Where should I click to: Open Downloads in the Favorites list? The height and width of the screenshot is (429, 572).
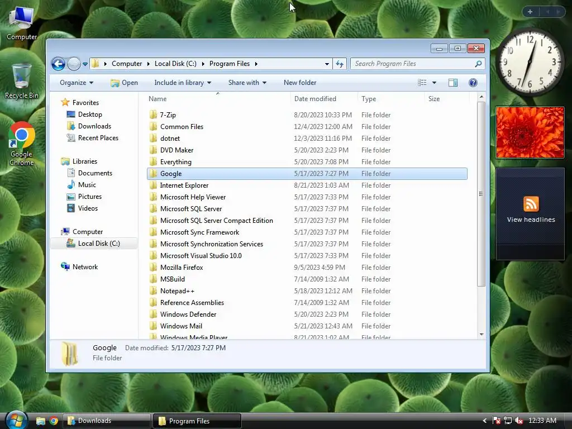coord(94,126)
